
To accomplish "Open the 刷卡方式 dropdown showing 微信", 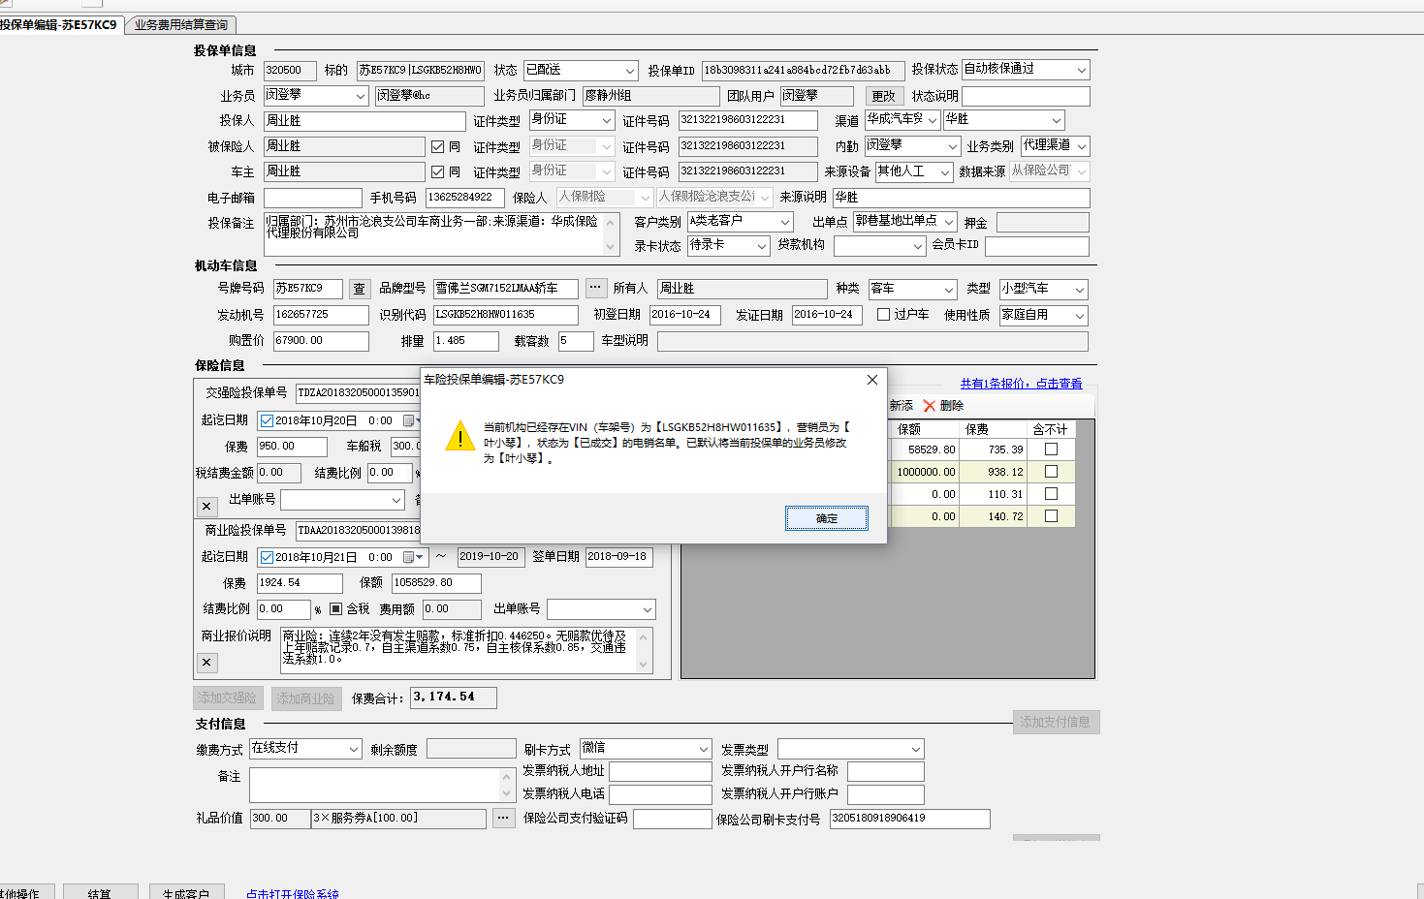I will pyautogui.click(x=703, y=749).
